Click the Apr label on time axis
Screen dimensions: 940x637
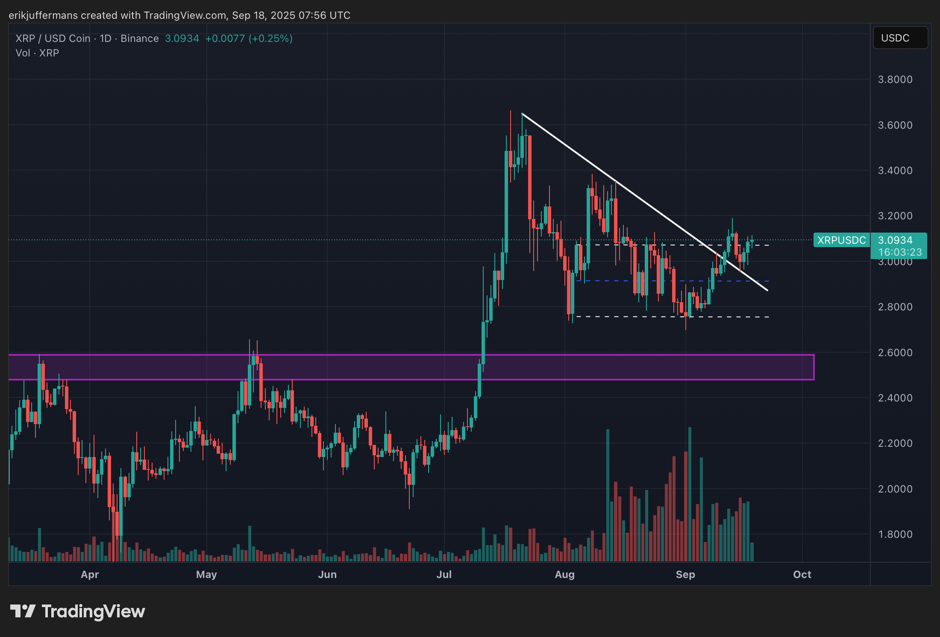tap(90, 575)
